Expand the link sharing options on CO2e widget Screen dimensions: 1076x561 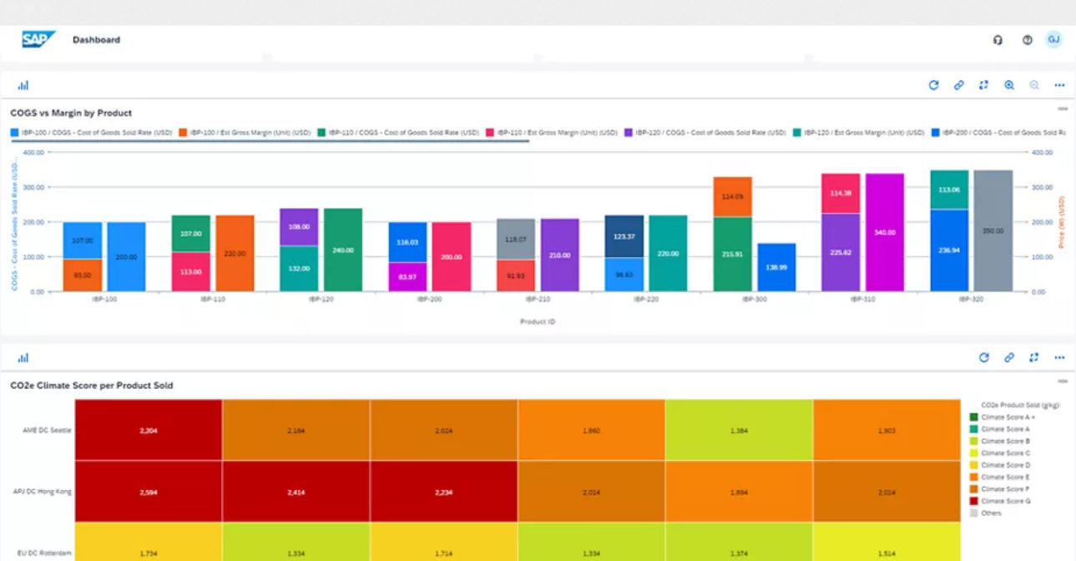point(1008,357)
